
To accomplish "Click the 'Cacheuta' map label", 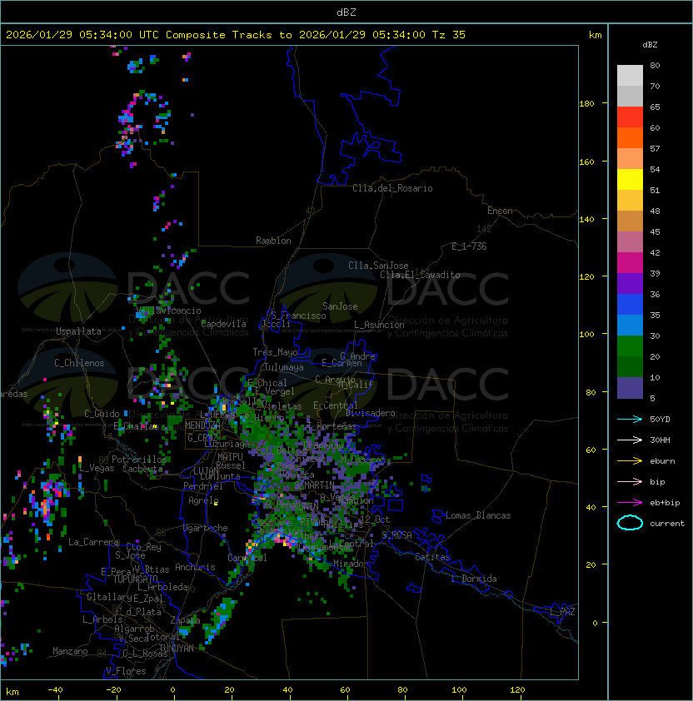I will click(142, 469).
